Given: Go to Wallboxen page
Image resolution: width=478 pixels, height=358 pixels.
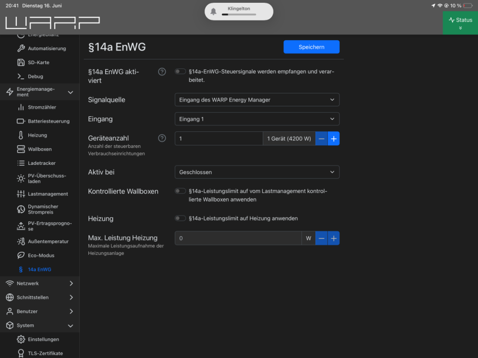Looking at the screenshot, I should tap(40, 149).
